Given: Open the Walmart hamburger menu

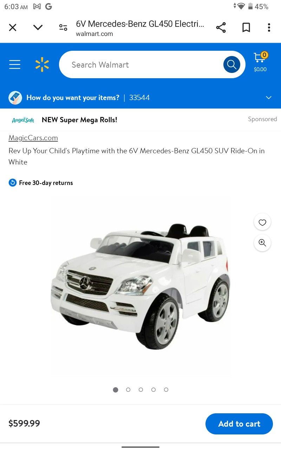Looking at the screenshot, I should tap(15, 64).
